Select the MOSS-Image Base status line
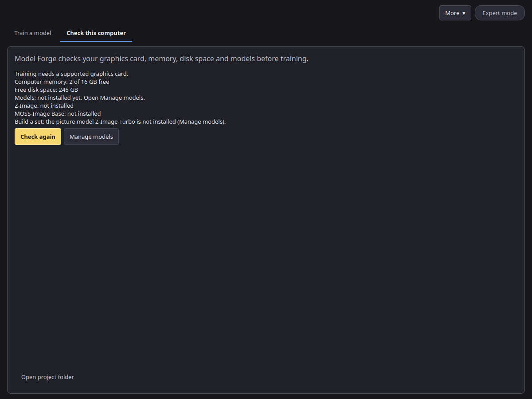 click(x=58, y=113)
